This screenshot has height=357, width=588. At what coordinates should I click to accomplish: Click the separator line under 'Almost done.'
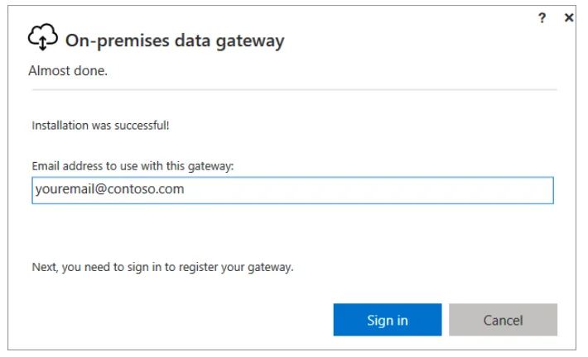tap(294, 90)
